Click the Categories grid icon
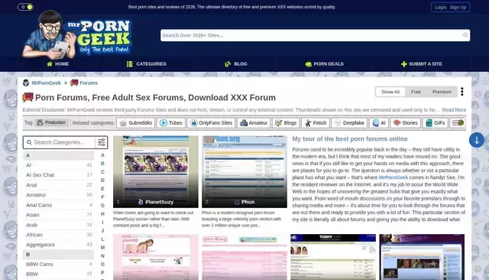Image resolution: width=489 pixels, height=280 pixels. (x=129, y=64)
